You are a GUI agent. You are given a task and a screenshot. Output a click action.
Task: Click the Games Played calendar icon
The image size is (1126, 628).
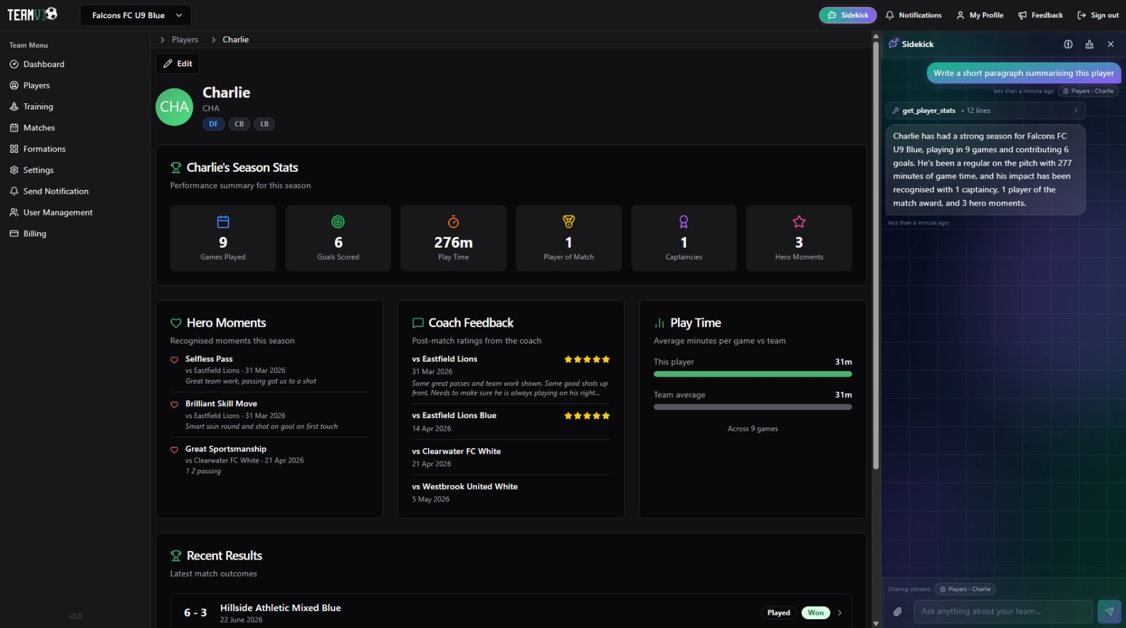[223, 222]
